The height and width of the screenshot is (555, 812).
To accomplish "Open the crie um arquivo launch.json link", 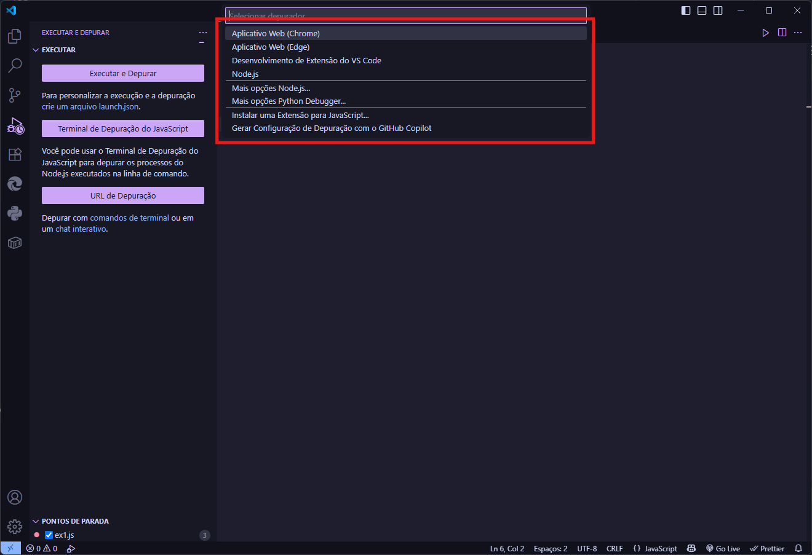I will click(x=90, y=107).
